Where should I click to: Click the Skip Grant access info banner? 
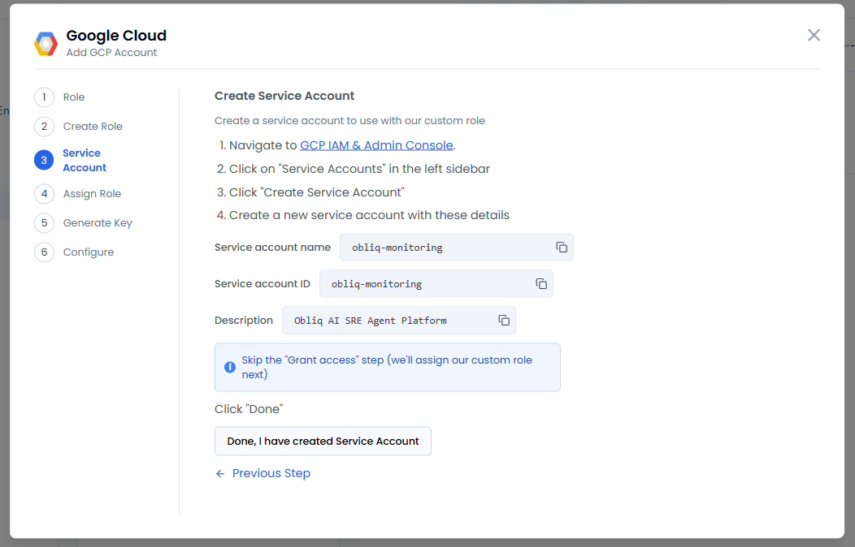pos(387,367)
